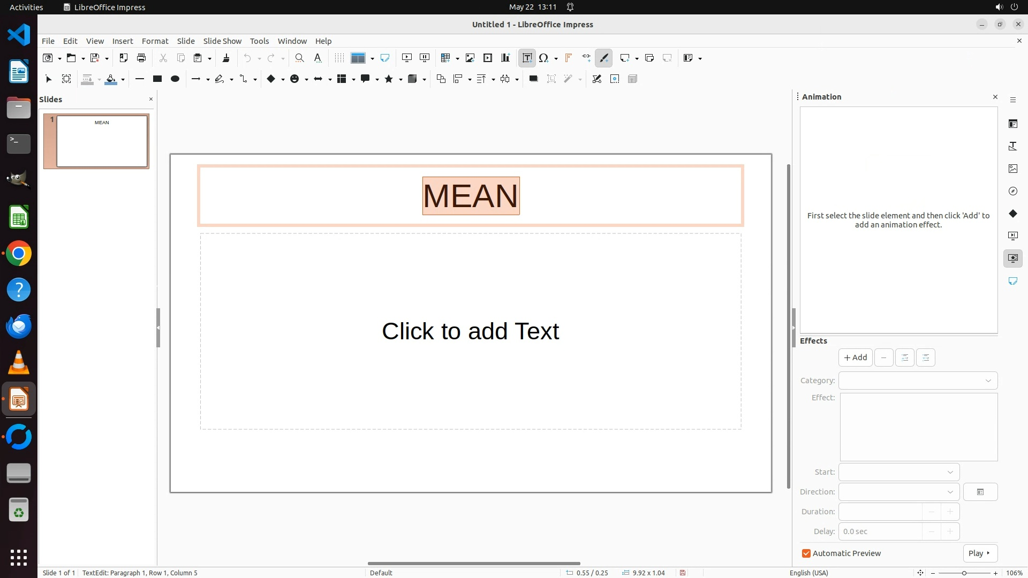Toggle Display Grid in toolbar
Viewport: 1028px width, 578px height.
(339, 58)
